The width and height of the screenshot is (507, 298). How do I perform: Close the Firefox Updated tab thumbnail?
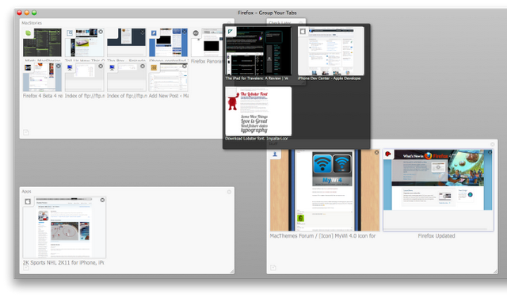click(490, 152)
